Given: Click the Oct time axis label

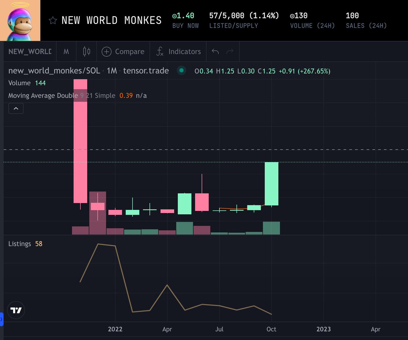Looking at the screenshot, I should 271,329.
